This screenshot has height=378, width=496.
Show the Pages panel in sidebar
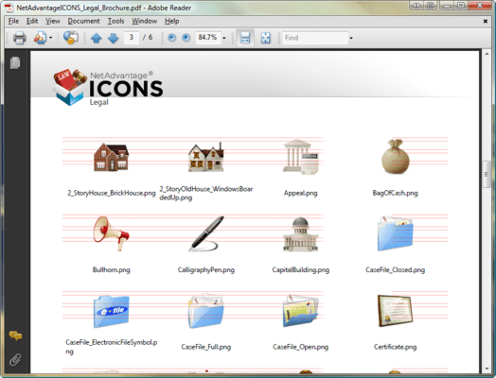point(15,62)
